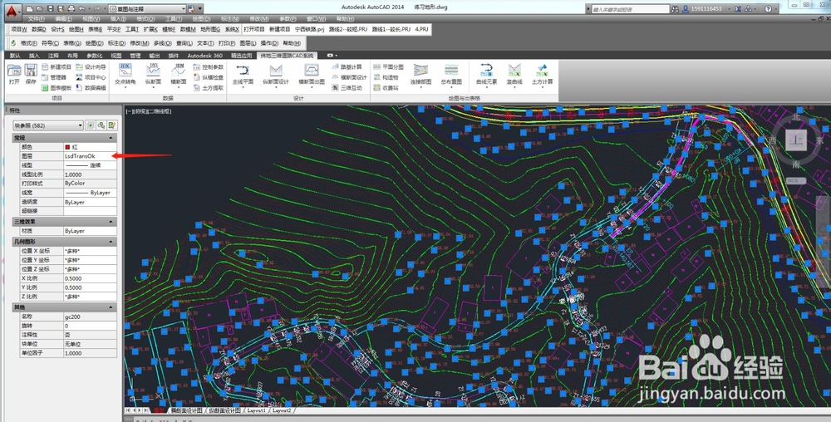Click 路基计算 in the design panel

coord(347,67)
